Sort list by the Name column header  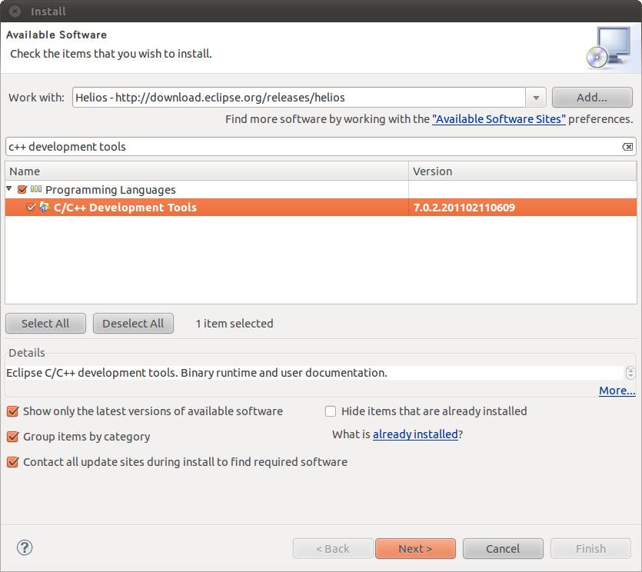pyautogui.click(x=206, y=171)
